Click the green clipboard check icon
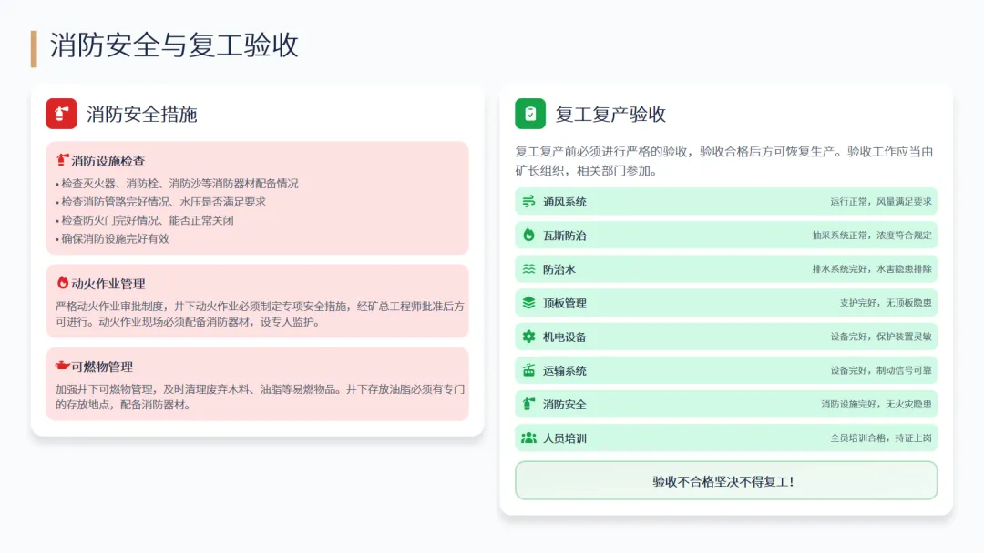The image size is (984, 553). (x=530, y=114)
